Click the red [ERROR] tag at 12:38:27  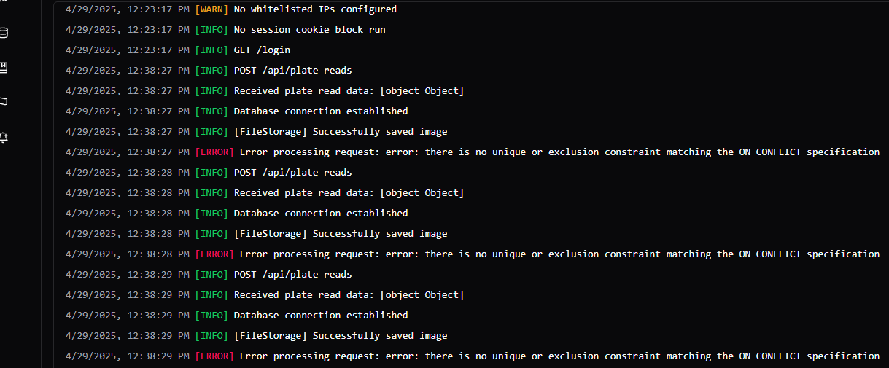[214, 152]
